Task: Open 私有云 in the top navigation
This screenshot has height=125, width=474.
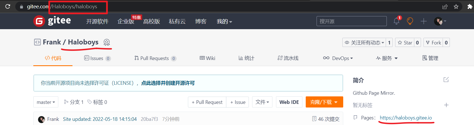Action: [x=177, y=21]
